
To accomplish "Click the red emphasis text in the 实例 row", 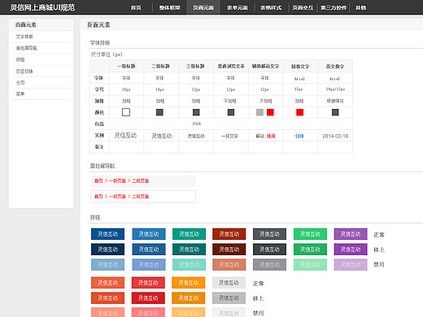I will point(271,136).
